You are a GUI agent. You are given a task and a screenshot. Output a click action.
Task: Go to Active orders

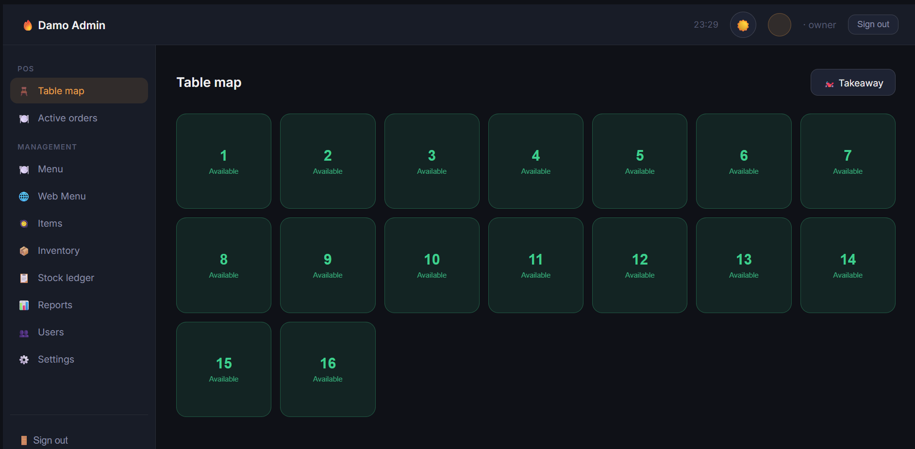pyautogui.click(x=79, y=118)
